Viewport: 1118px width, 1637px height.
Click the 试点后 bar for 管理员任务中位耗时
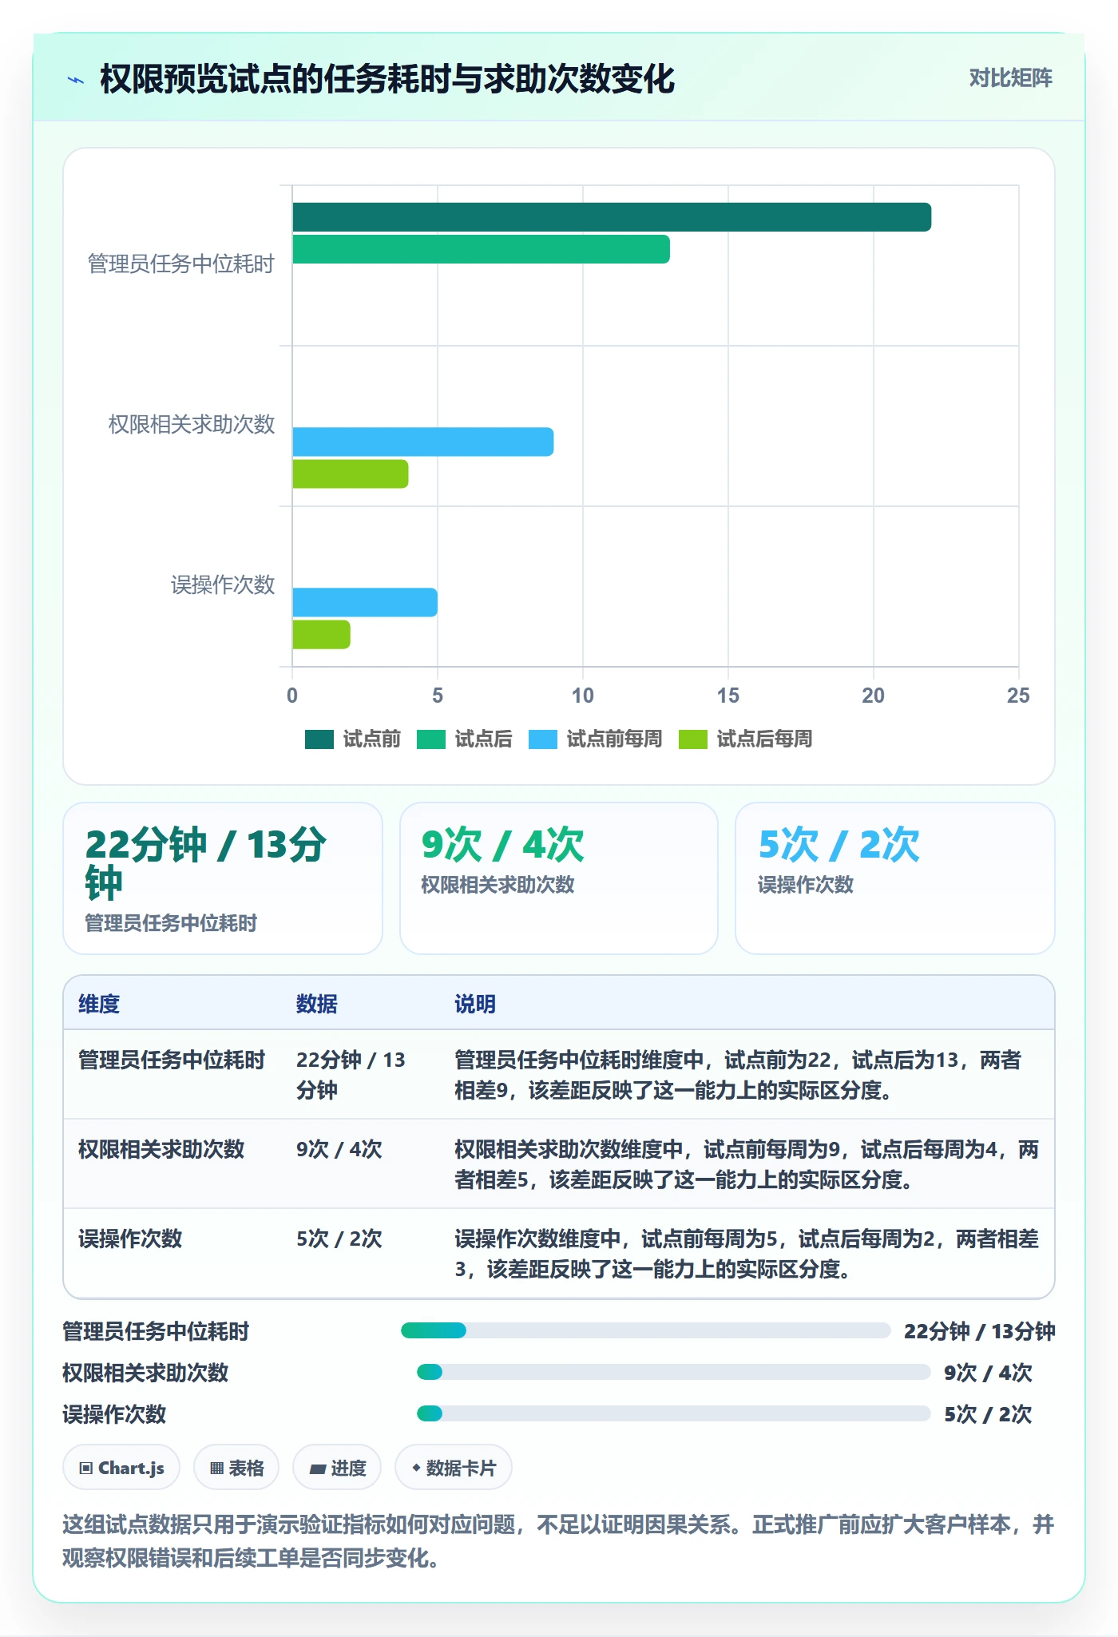click(481, 249)
